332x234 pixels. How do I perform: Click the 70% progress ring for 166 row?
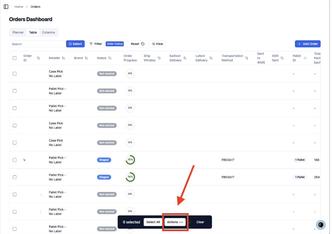130,160
